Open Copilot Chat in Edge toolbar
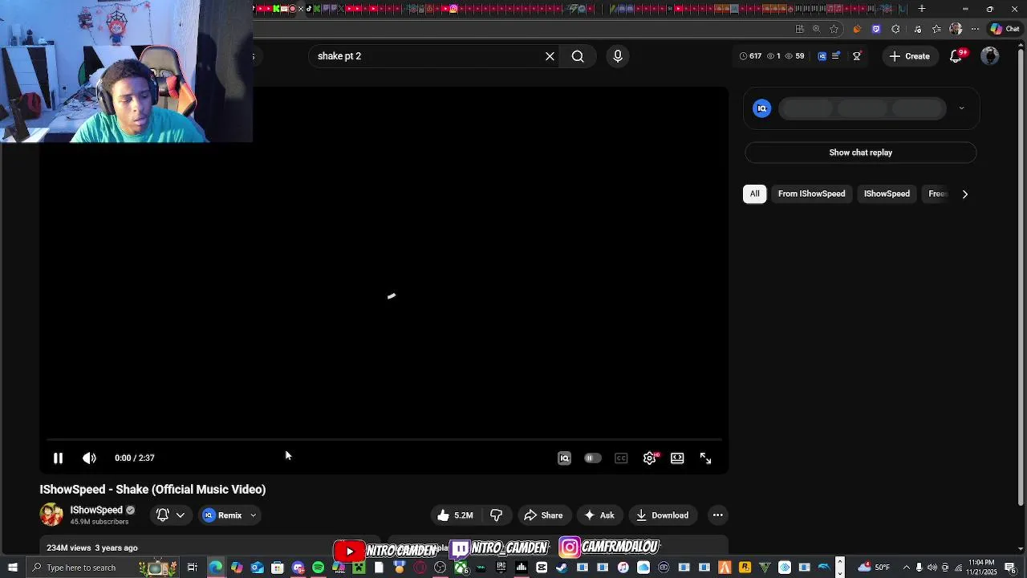Image resolution: width=1027 pixels, height=578 pixels. coord(1005,29)
